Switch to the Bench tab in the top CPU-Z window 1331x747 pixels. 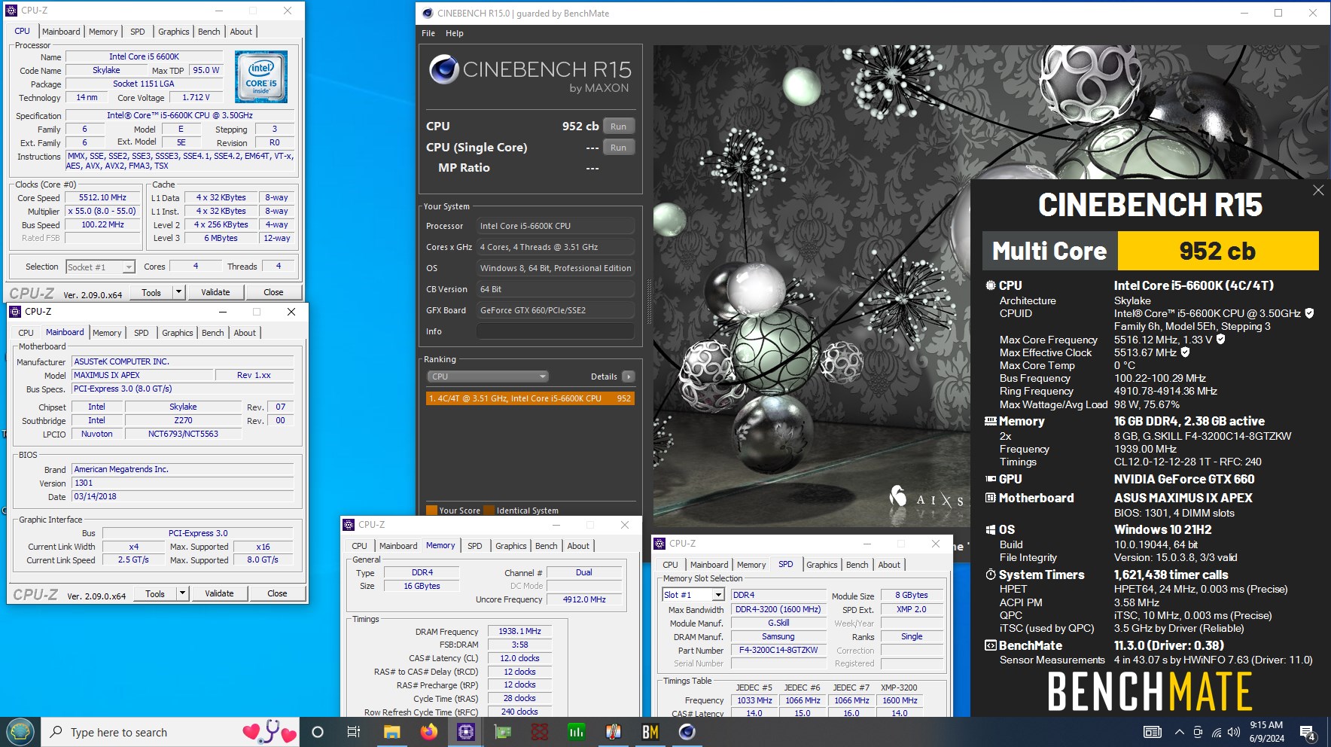pos(209,32)
